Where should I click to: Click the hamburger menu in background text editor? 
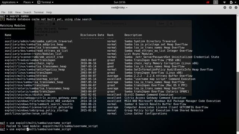pos(171,23)
